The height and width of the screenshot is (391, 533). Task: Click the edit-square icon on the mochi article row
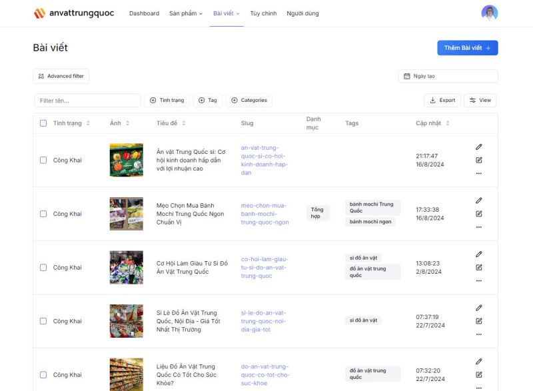[478, 214]
